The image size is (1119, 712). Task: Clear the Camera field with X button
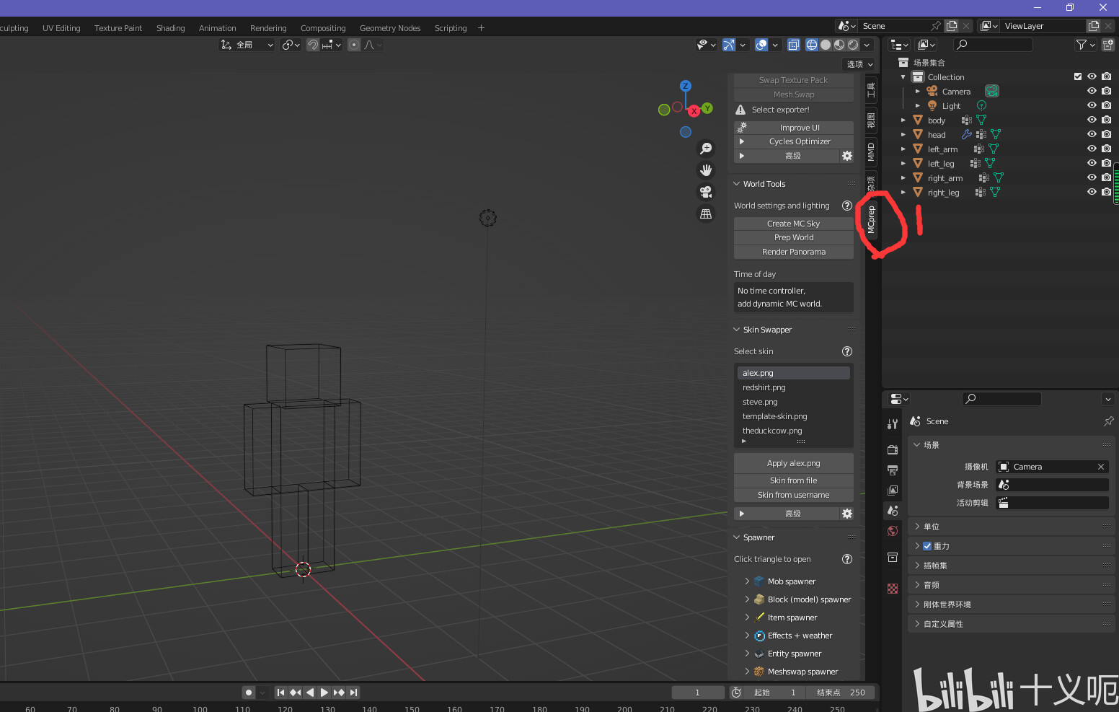pyautogui.click(x=1101, y=467)
